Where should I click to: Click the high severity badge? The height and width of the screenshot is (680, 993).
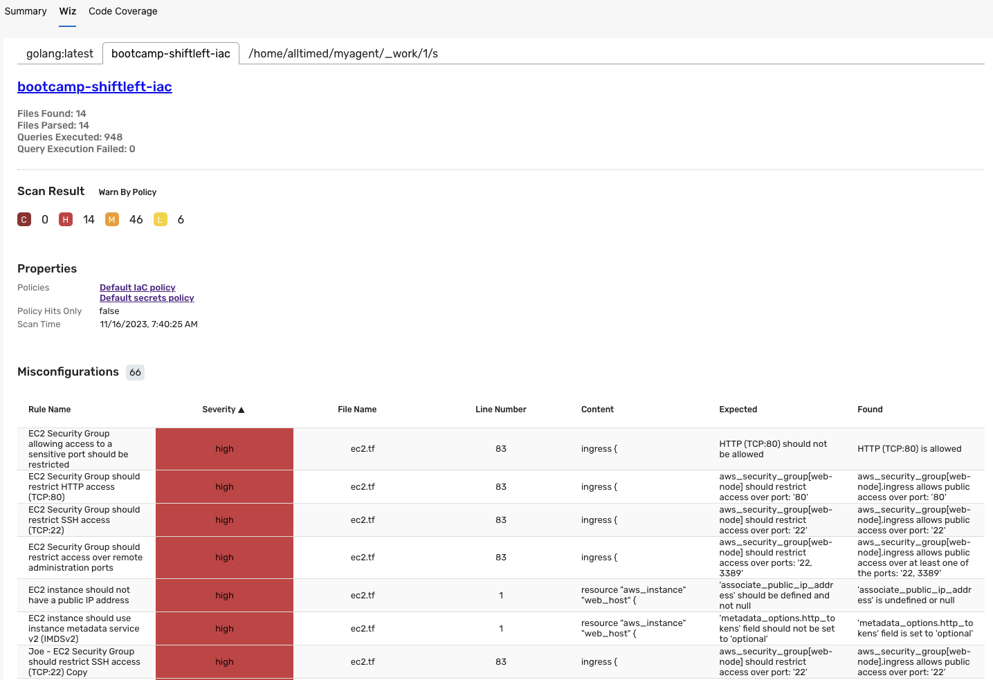(65, 219)
